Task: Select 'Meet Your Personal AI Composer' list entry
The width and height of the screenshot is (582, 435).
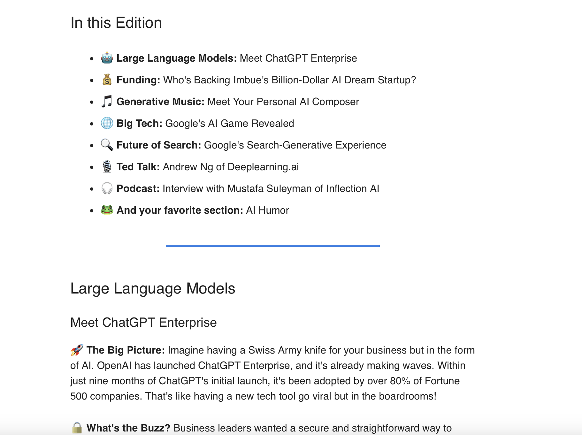Action: pos(283,102)
